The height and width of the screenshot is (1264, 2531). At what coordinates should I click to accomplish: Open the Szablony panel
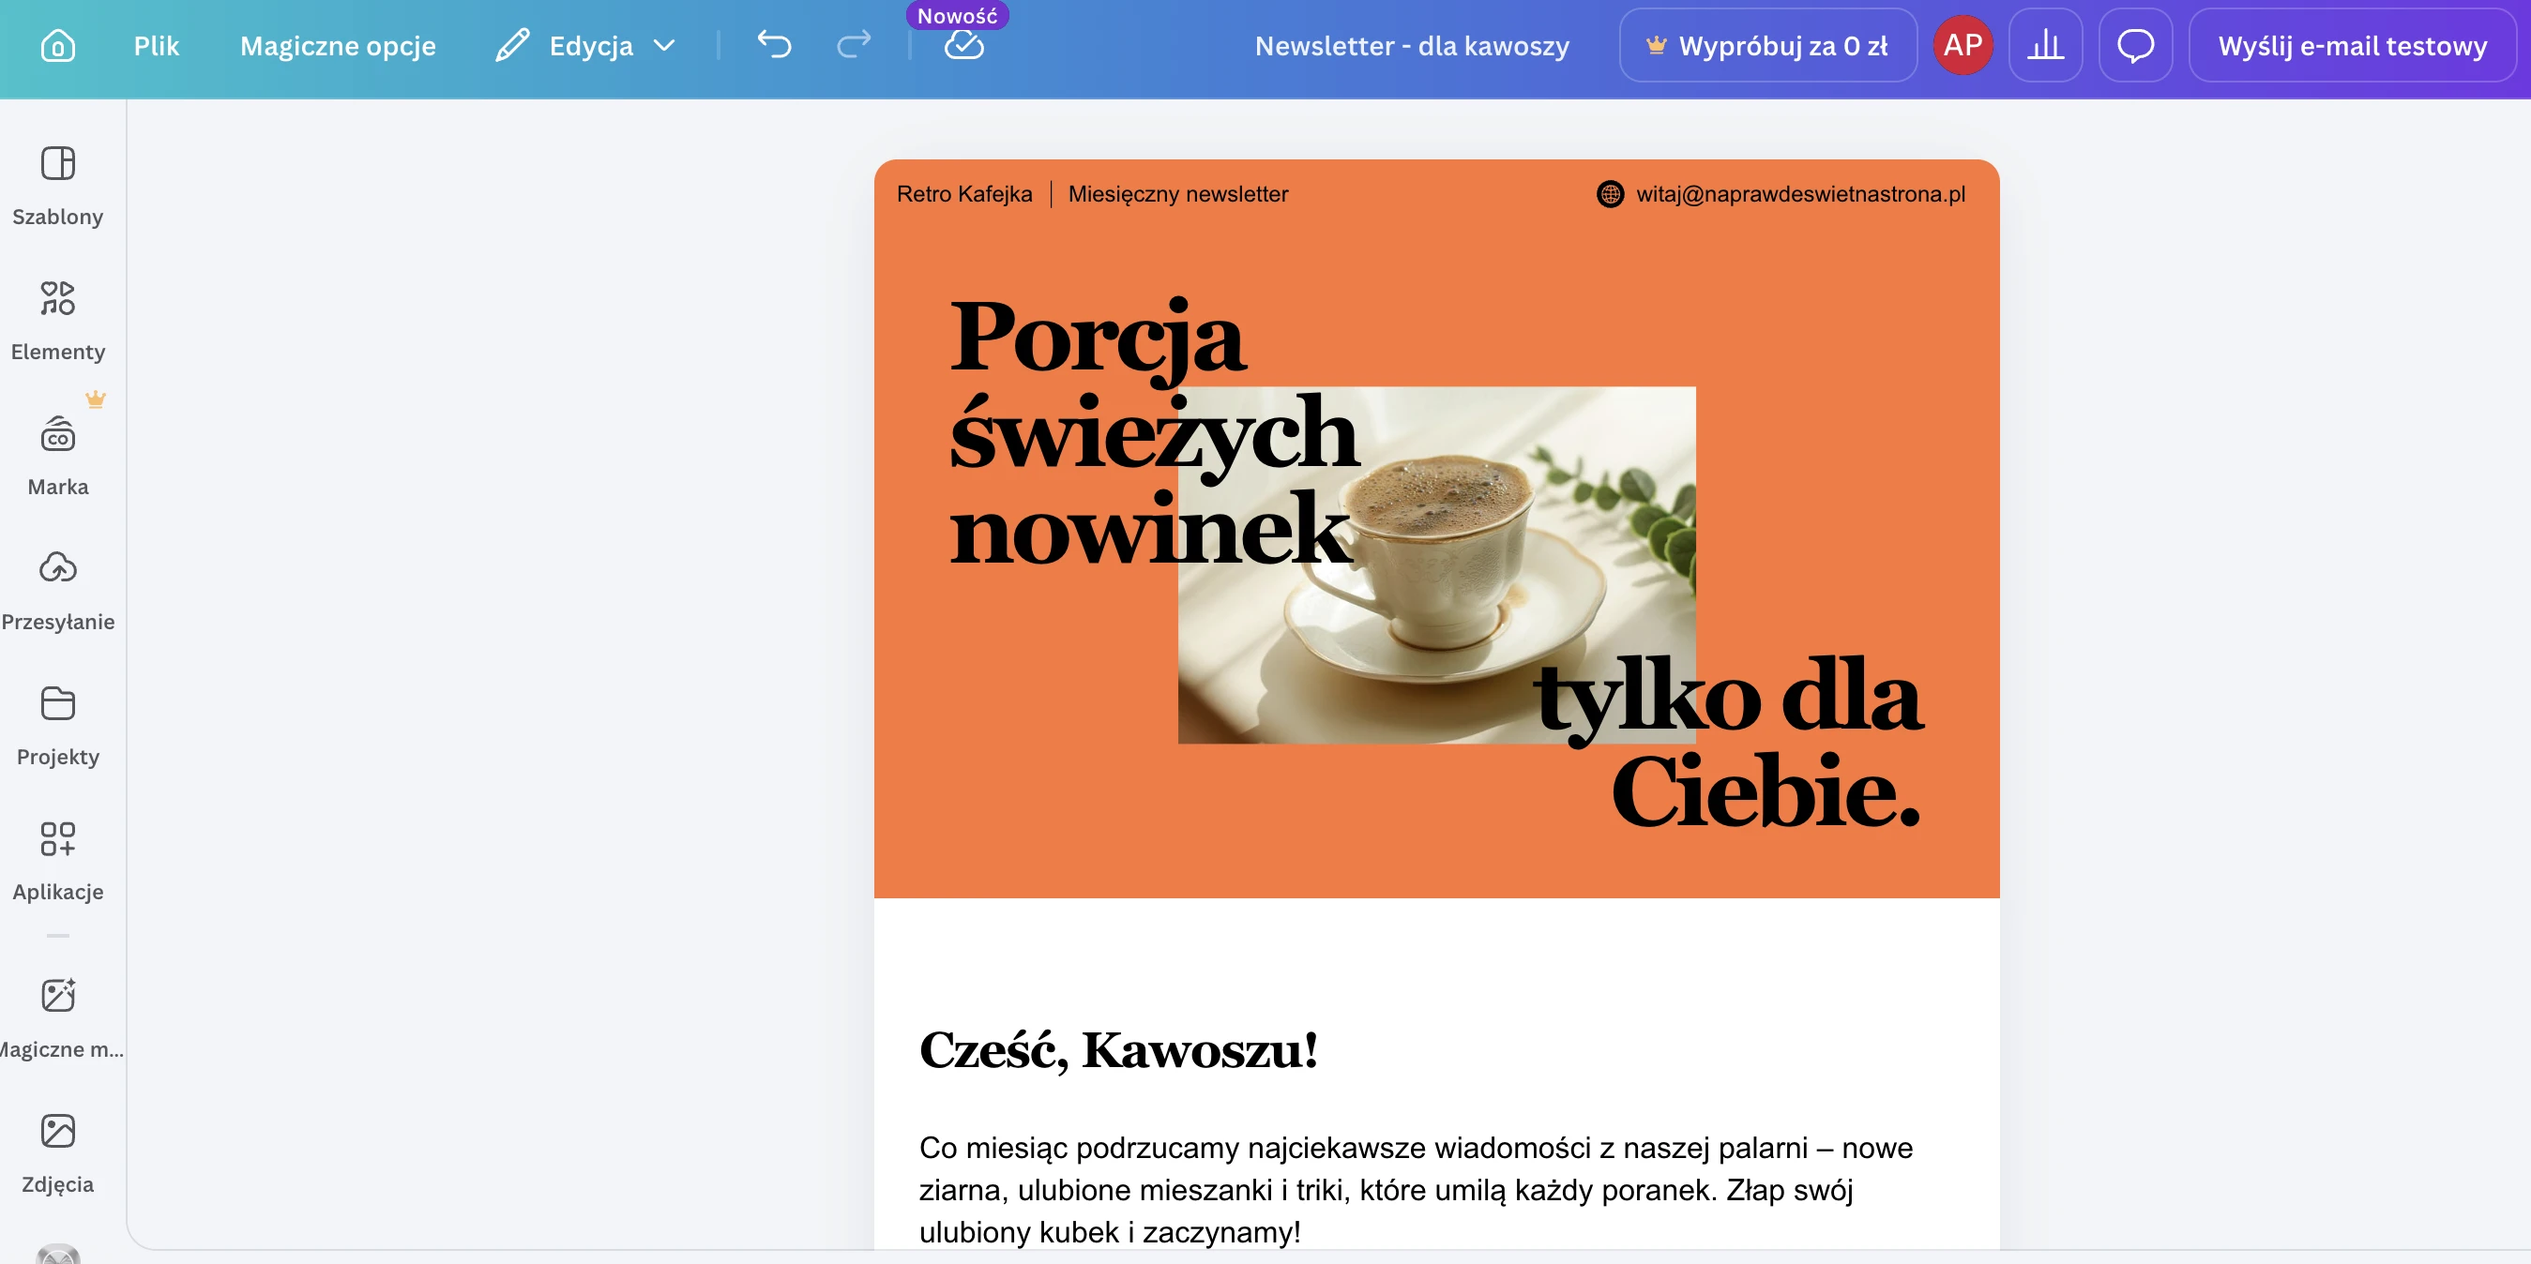(58, 186)
